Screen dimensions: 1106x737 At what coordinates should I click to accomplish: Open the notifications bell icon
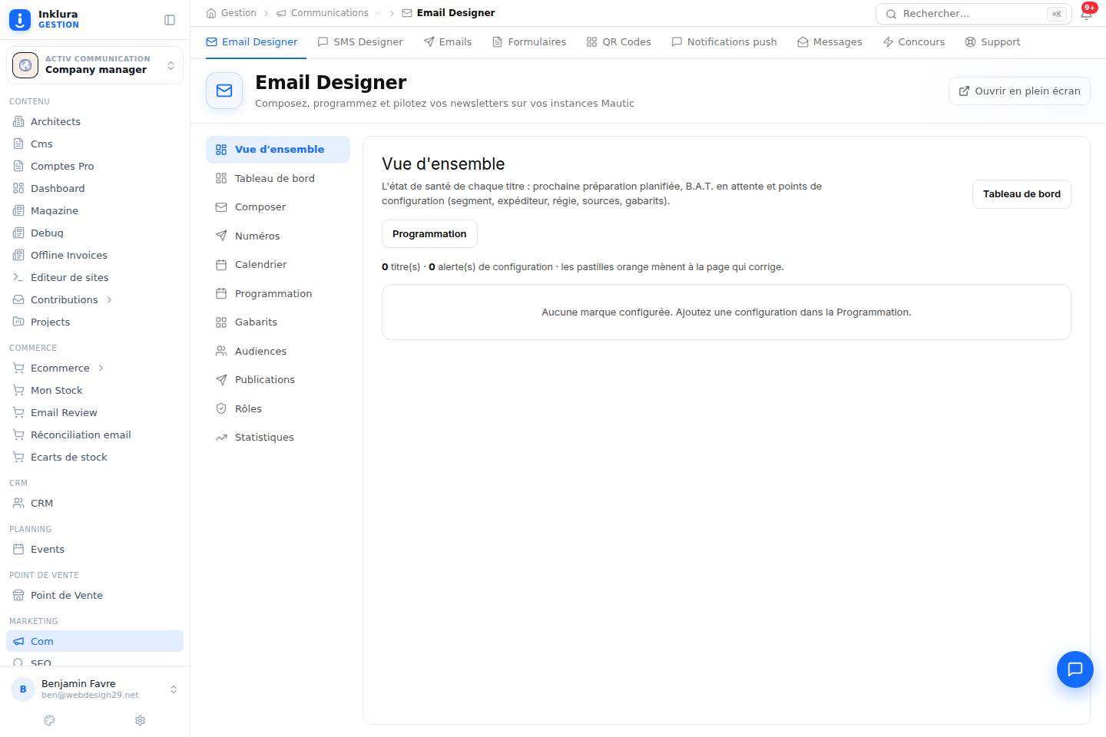click(x=1086, y=14)
